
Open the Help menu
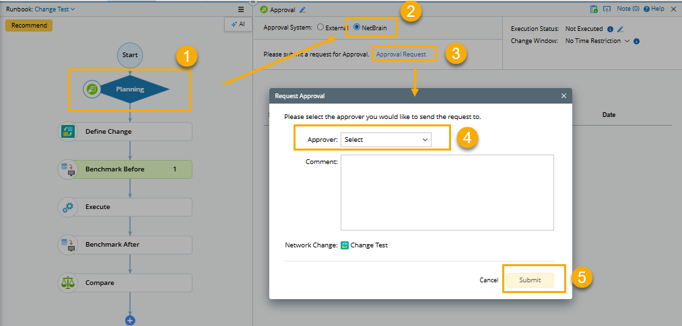(x=654, y=9)
